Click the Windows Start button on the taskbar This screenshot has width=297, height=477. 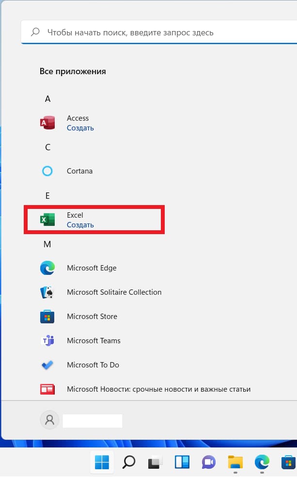click(102, 462)
